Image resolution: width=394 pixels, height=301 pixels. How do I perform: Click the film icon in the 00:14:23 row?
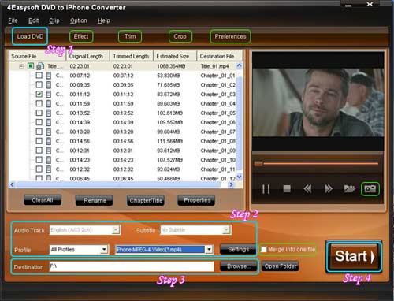tap(49, 160)
